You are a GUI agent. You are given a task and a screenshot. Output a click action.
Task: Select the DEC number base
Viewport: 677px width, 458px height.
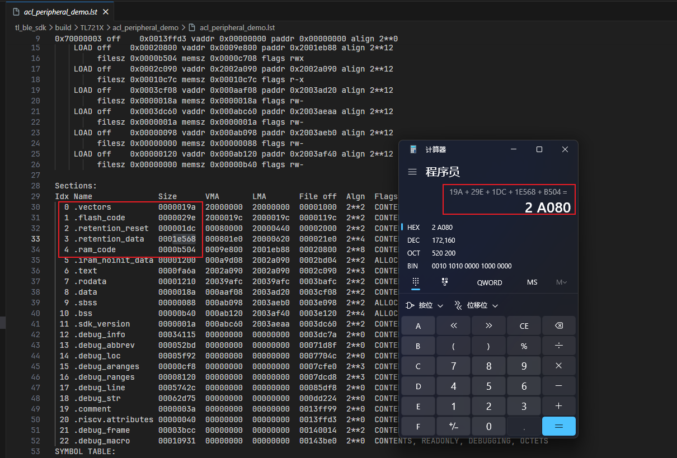pyautogui.click(x=413, y=240)
